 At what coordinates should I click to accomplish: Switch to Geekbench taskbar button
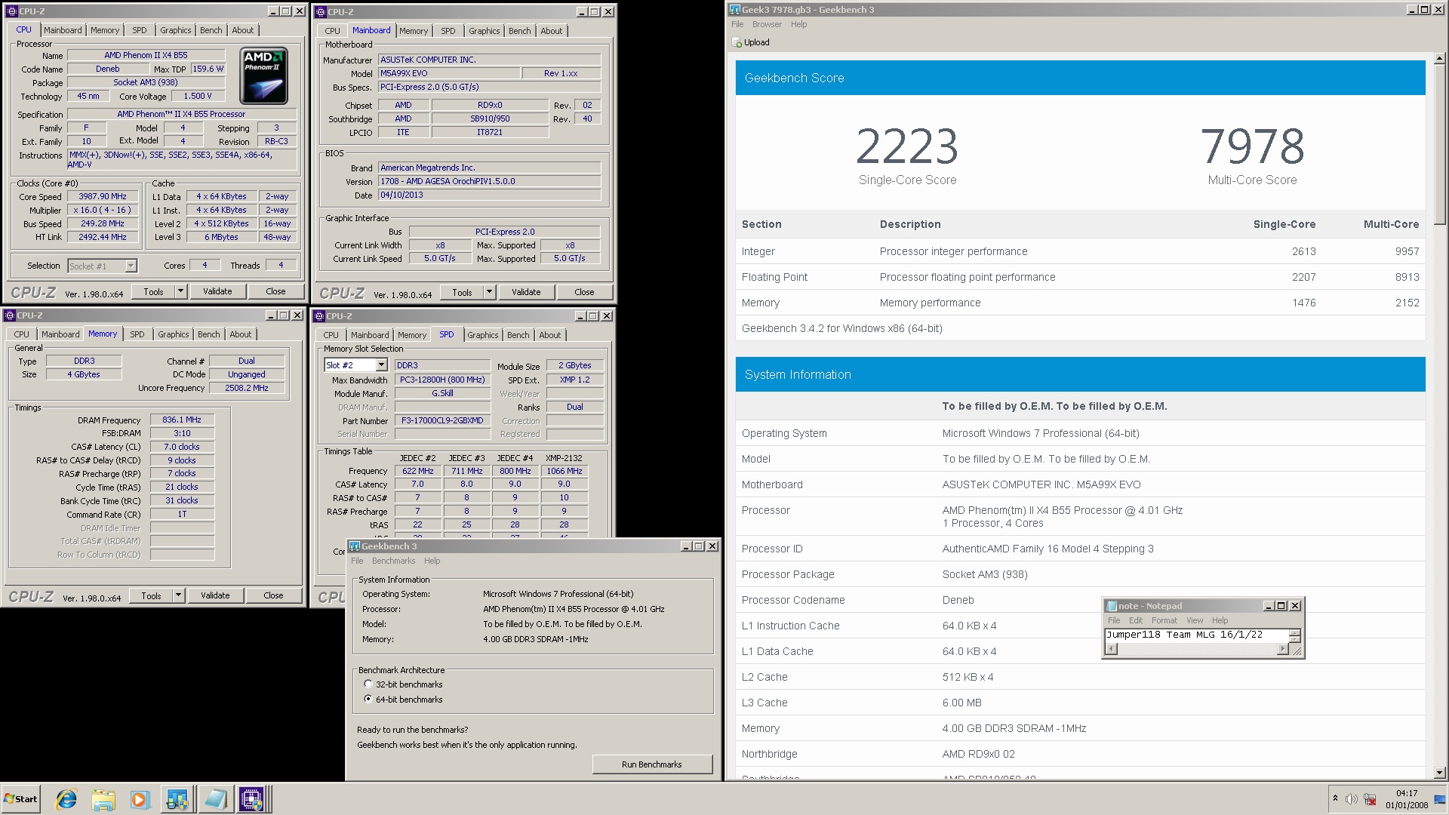[x=177, y=799]
